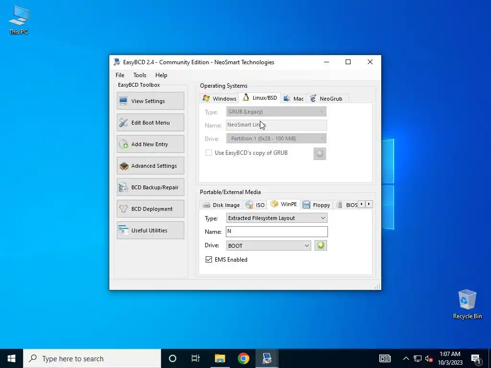Open BCD Deployment
This screenshot has width=491, height=368.
[150, 209]
